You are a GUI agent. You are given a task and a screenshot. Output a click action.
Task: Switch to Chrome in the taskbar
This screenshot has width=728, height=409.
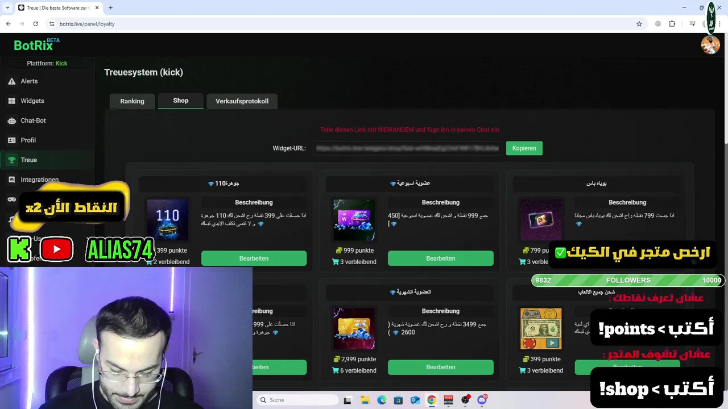(432, 400)
